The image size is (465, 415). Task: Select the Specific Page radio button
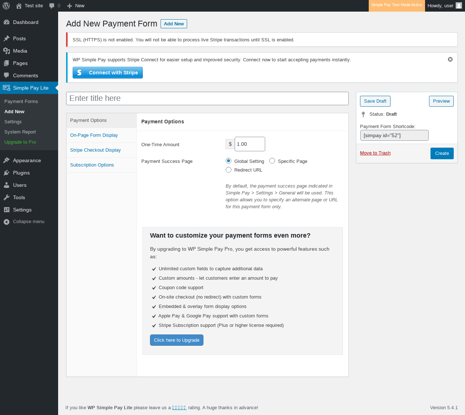[272, 161]
